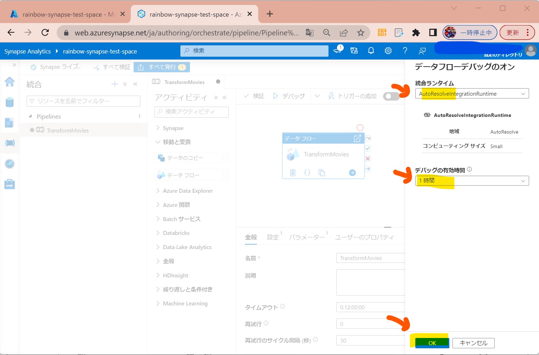Click OK to enable debug
The height and width of the screenshot is (355, 539).
[432, 343]
